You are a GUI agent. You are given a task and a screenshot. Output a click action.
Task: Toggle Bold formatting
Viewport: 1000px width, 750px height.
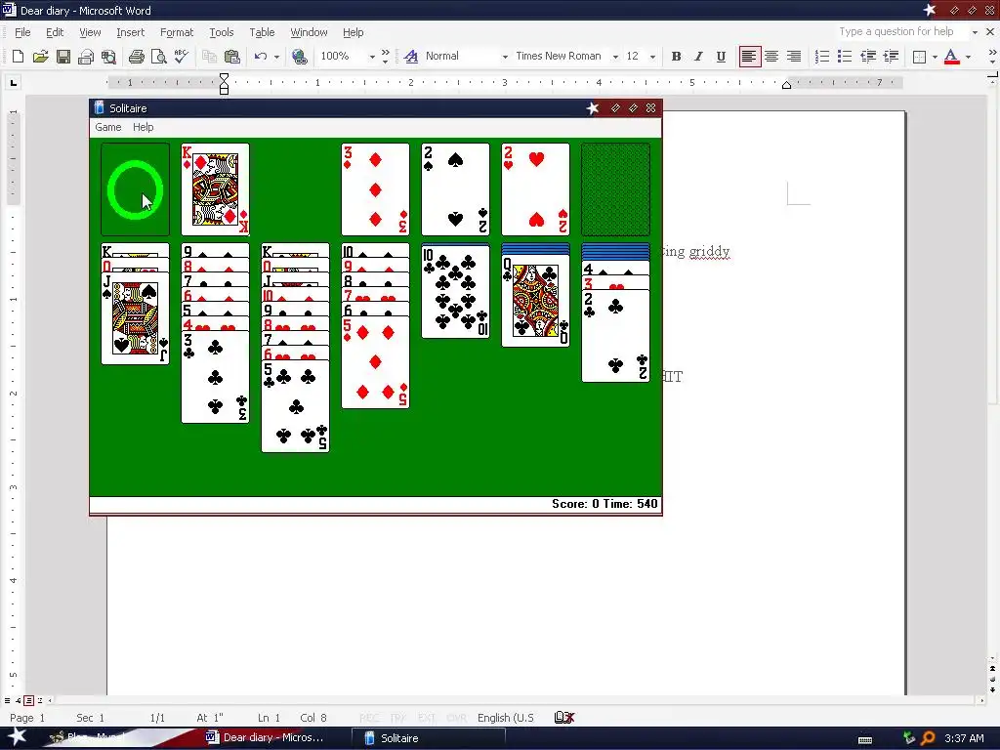coord(676,57)
